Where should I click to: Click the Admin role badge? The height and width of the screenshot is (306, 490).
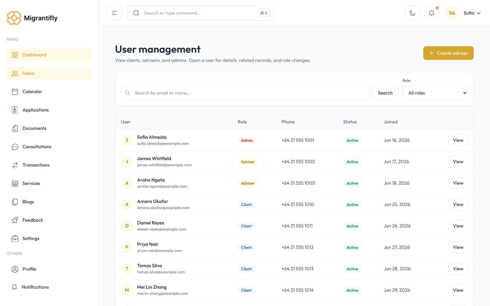(x=247, y=140)
